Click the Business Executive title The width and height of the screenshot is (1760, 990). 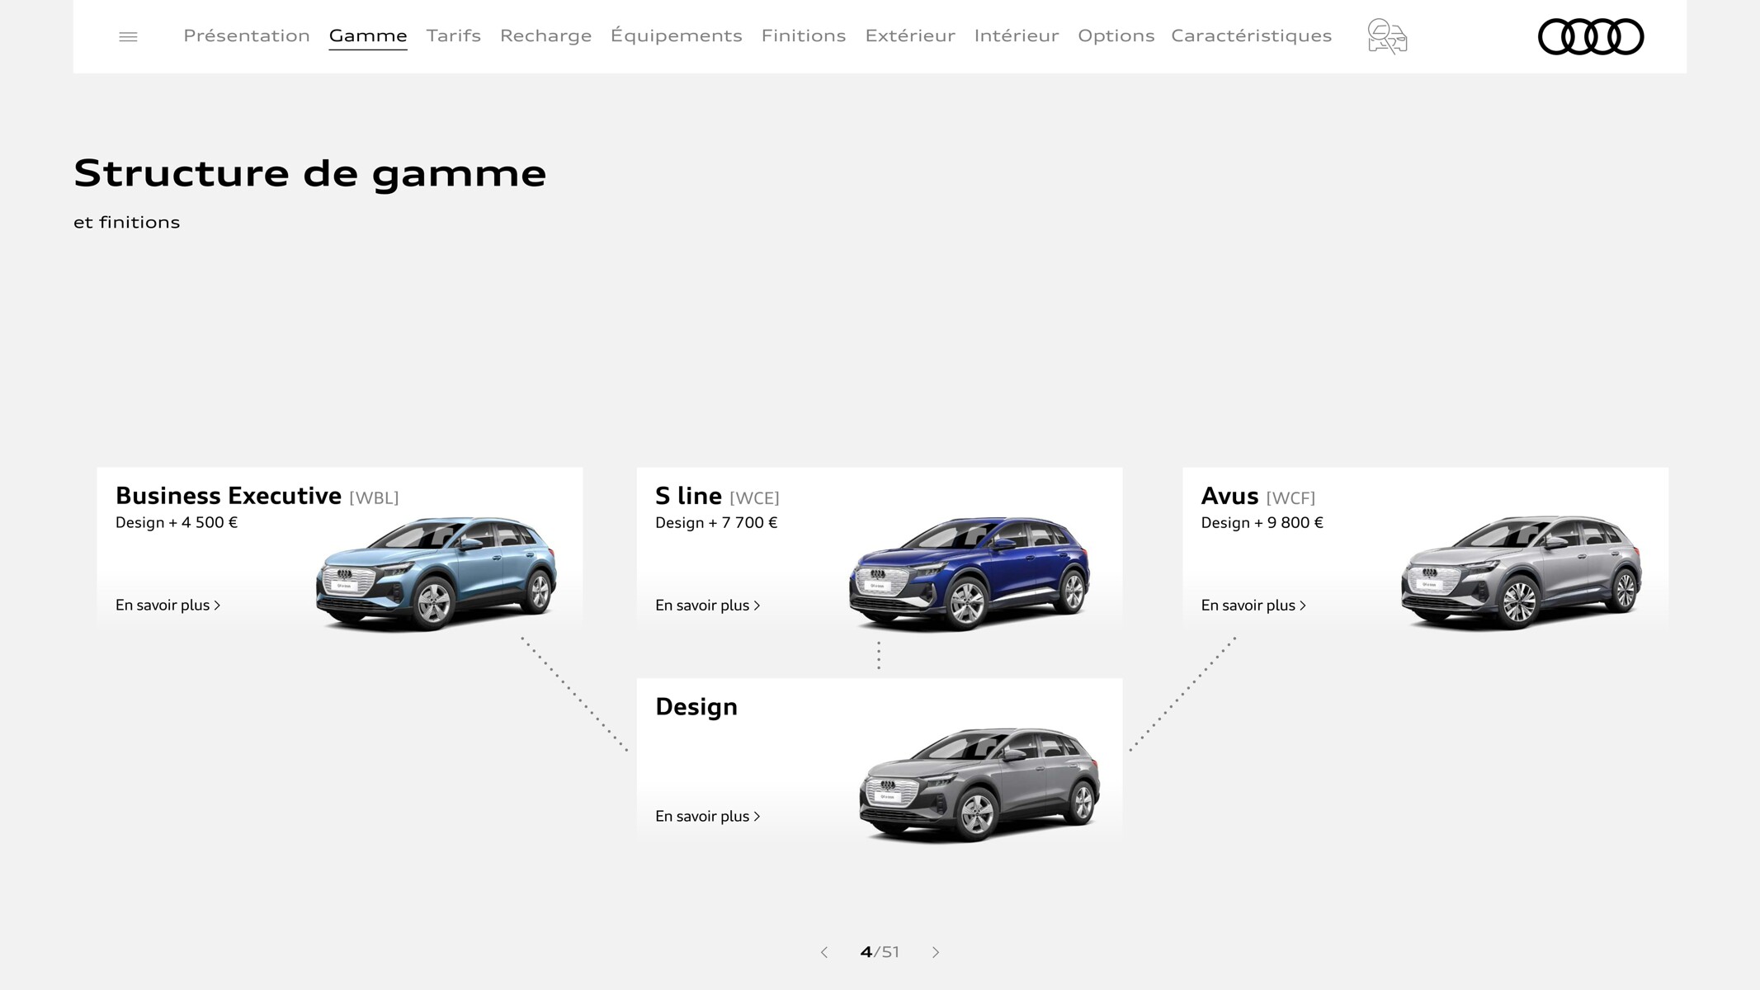click(229, 496)
